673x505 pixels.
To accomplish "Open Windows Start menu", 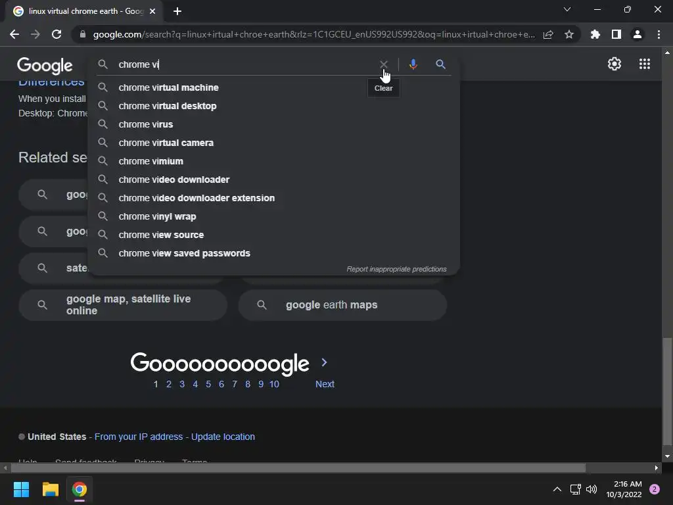I will point(21,489).
